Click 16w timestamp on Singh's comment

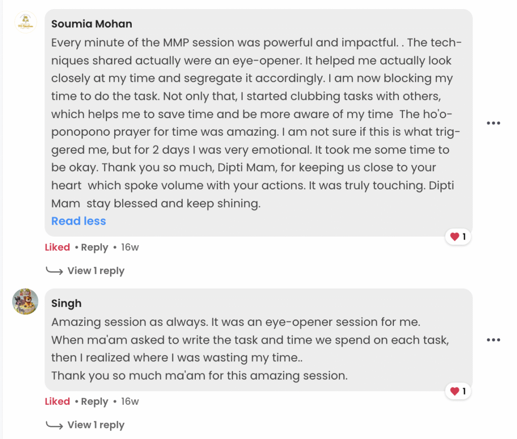pos(130,402)
